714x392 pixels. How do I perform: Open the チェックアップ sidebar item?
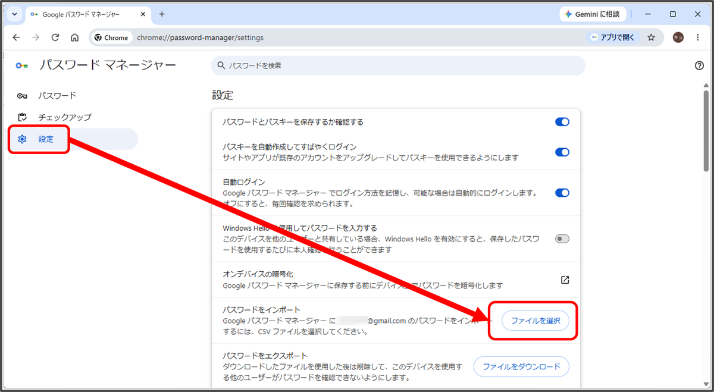74,117
